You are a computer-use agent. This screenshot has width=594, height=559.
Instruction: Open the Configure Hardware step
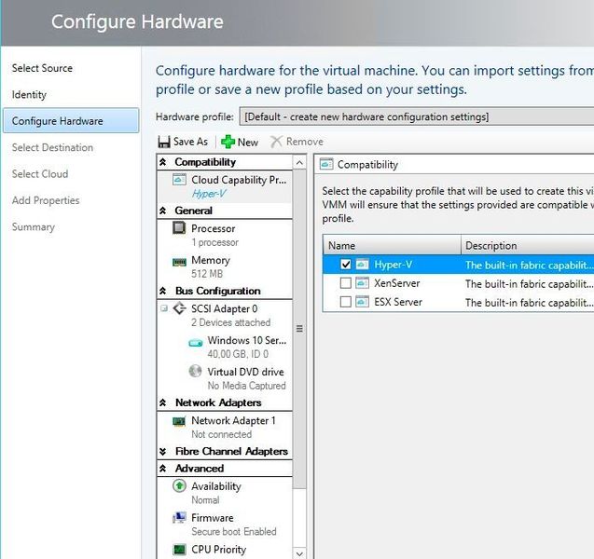(x=71, y=121)
